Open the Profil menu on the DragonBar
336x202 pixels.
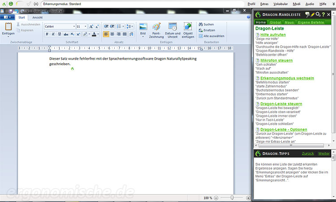point(251,4)
